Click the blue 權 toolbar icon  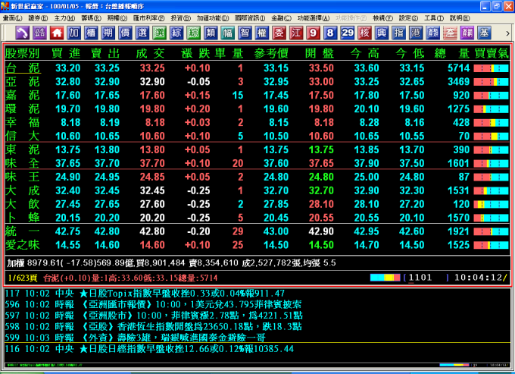262,33
